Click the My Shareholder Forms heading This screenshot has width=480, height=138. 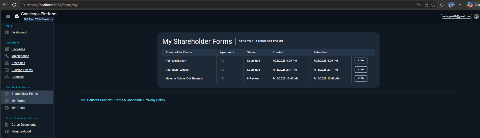[197, 41]
